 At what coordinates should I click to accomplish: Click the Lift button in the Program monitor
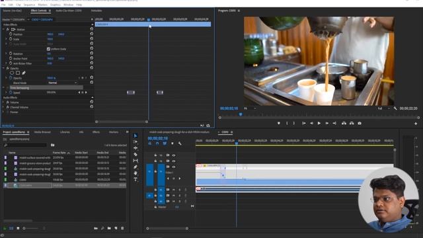click(344, 123)
